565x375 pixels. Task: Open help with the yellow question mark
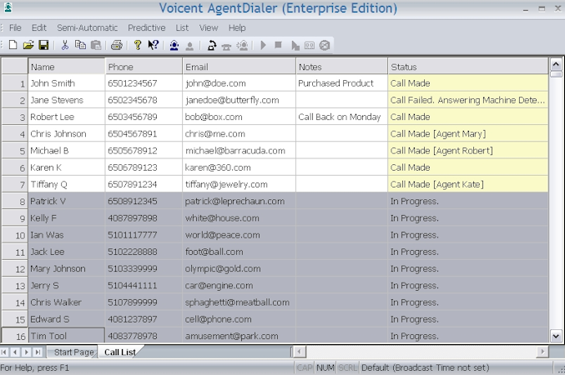coord(138,45)
